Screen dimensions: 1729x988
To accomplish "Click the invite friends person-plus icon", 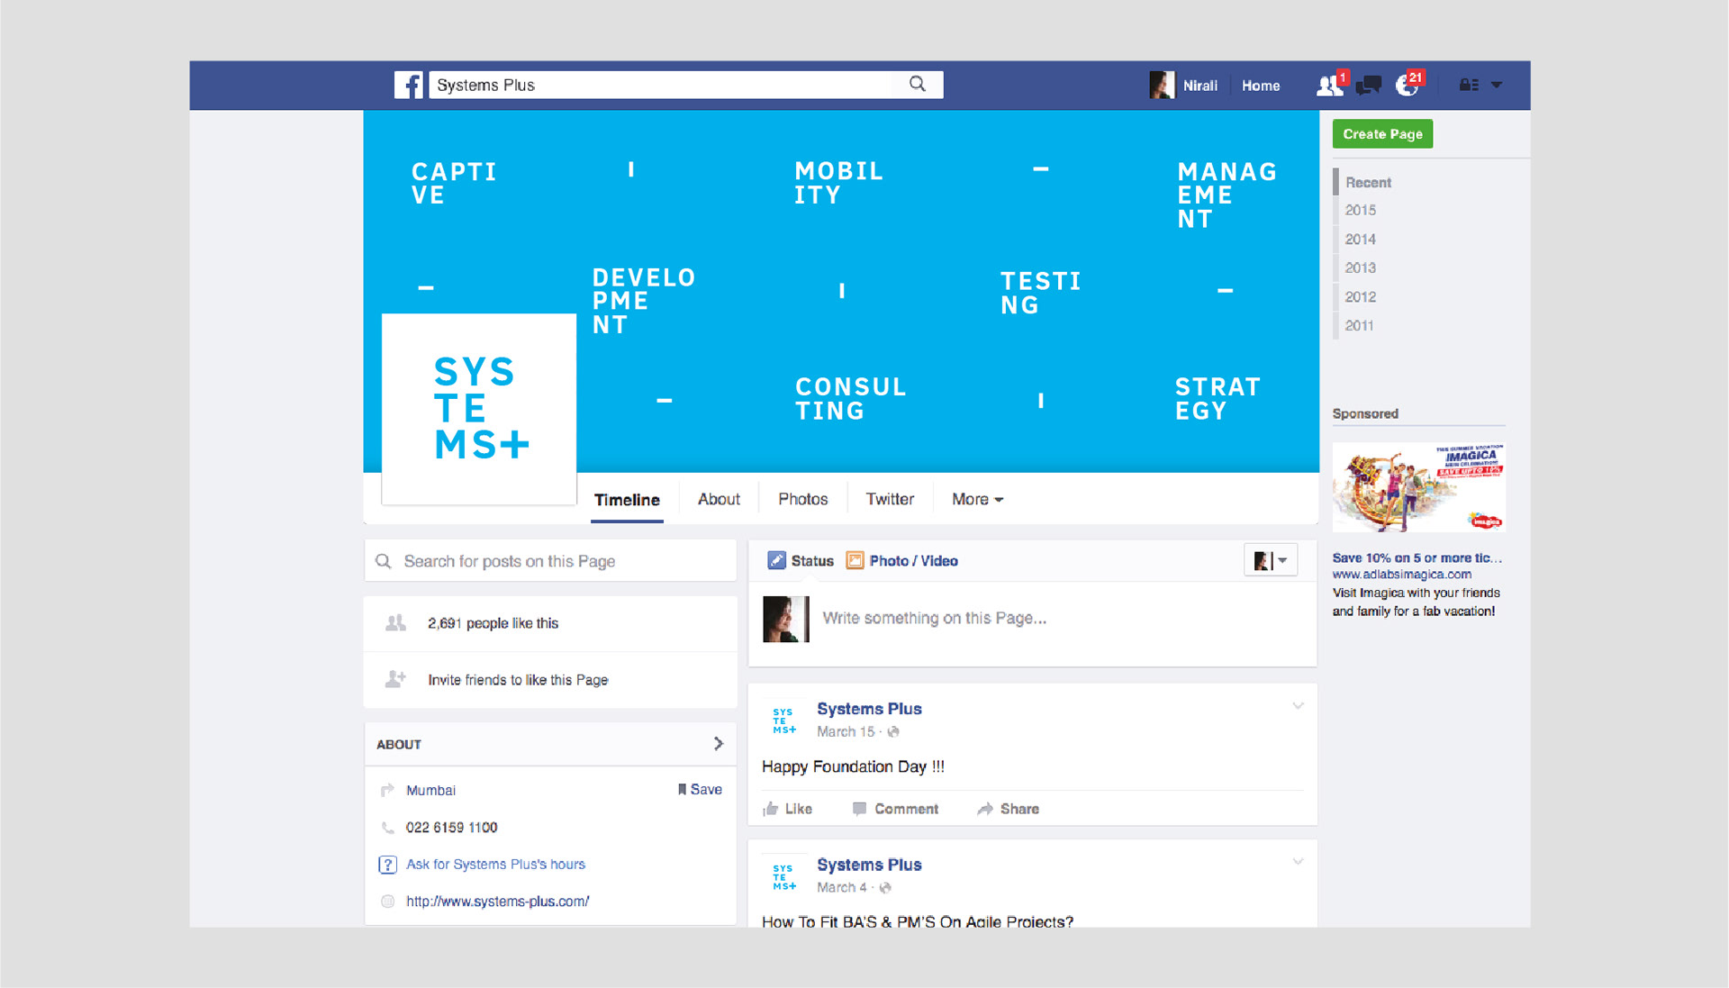I will tap(395, 679).
